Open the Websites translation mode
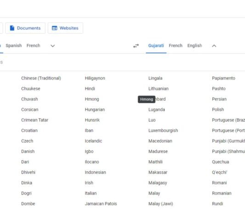The image size is (245, 212). [65, 28]
